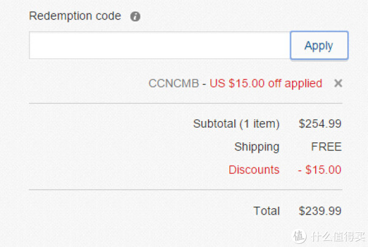Select the CCNCMB code text
This screenshot has height=247, width=368.
(174, 84)
